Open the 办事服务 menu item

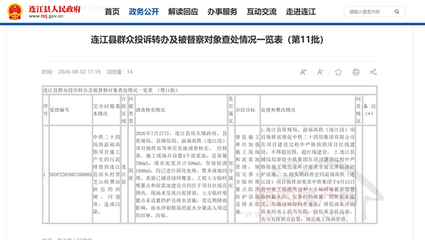(222, 12)
